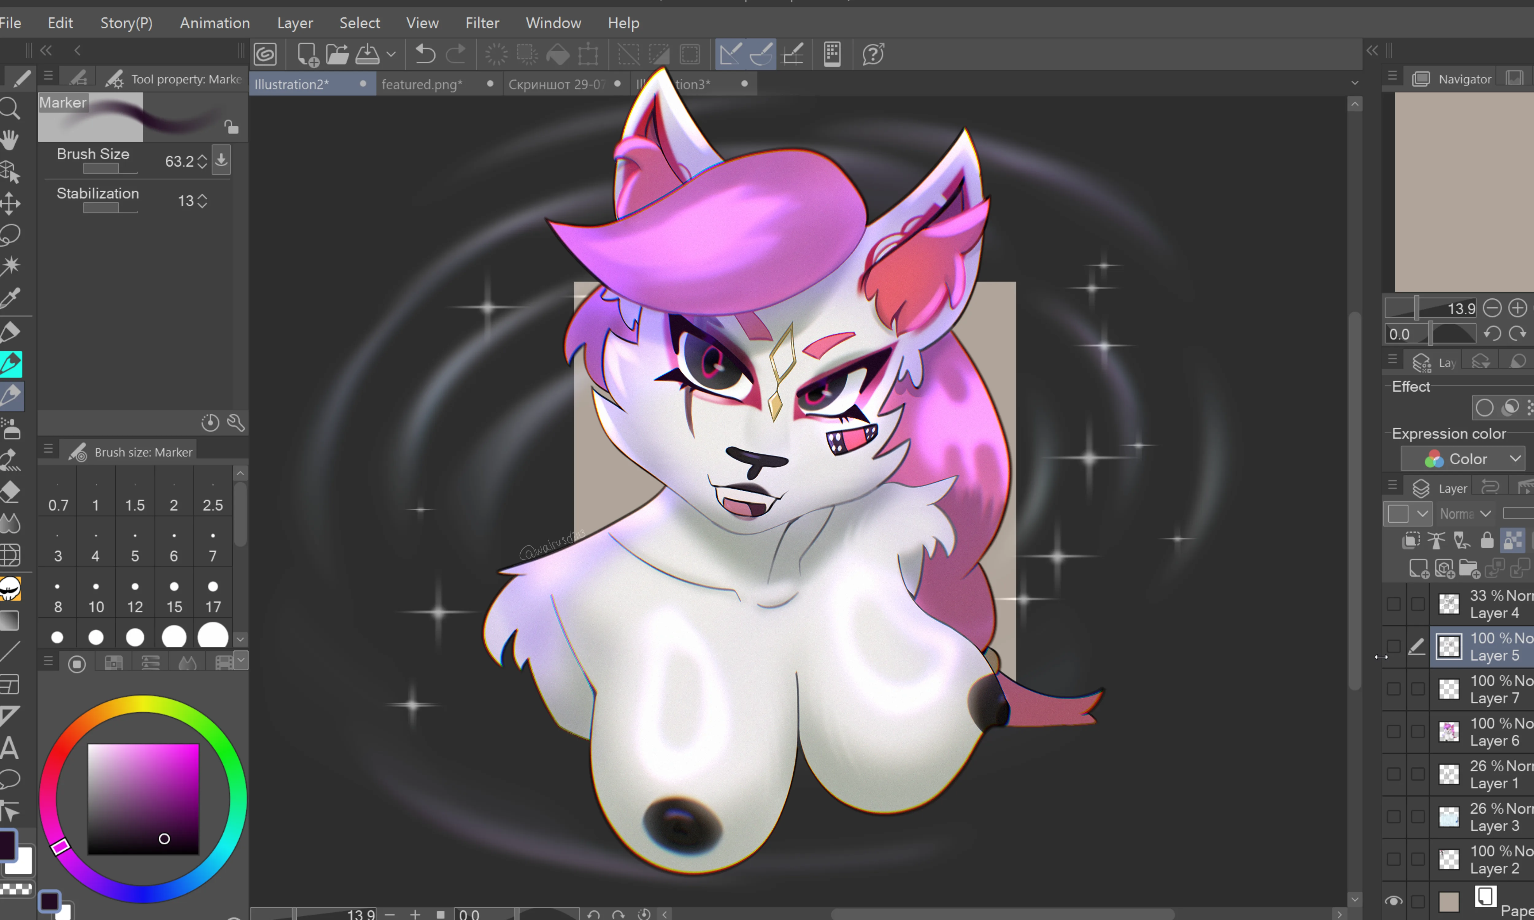1534x920 pixels.
Task: Click the New raster layer icon
Action: [1419, 569]
